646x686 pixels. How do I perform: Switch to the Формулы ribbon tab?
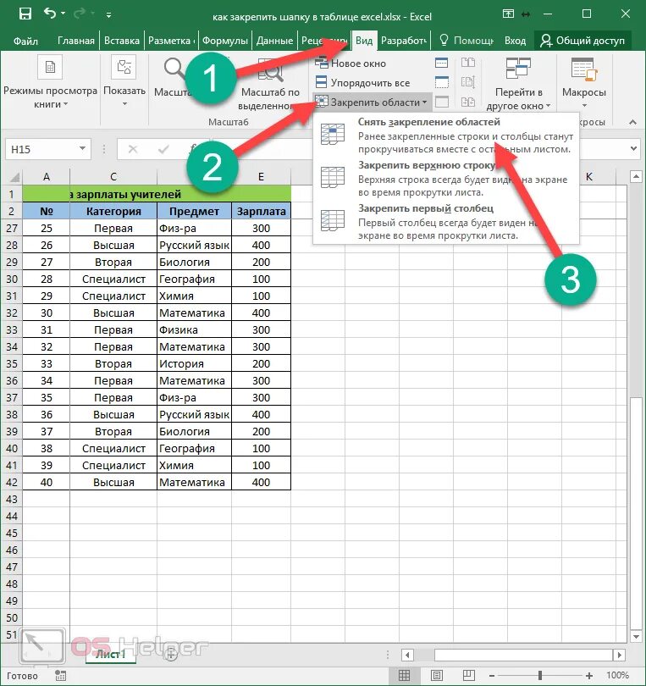coord(225,41)
